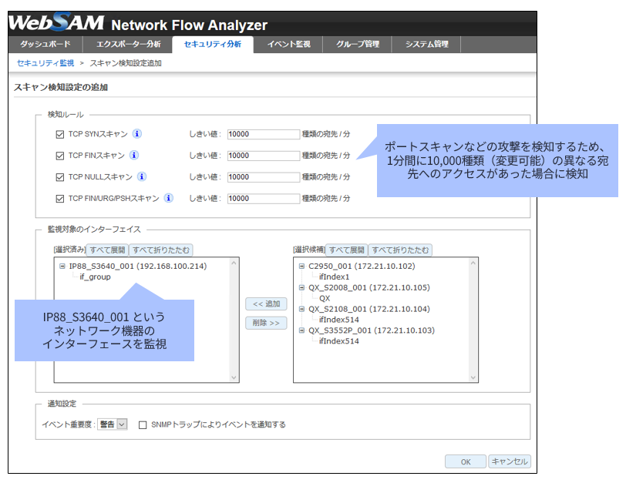The height and width of the screenshot is (493, 626).
Task: Enable SNMPトラップによりイベントを通知する checkbox
Action: pos(143,425)
